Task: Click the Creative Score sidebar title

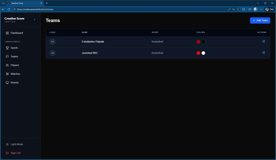Action: coord(14,18)
